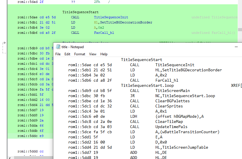The image size is (242, 159).
Task: Open the File menu in Notepad
Action: (58, 54)
